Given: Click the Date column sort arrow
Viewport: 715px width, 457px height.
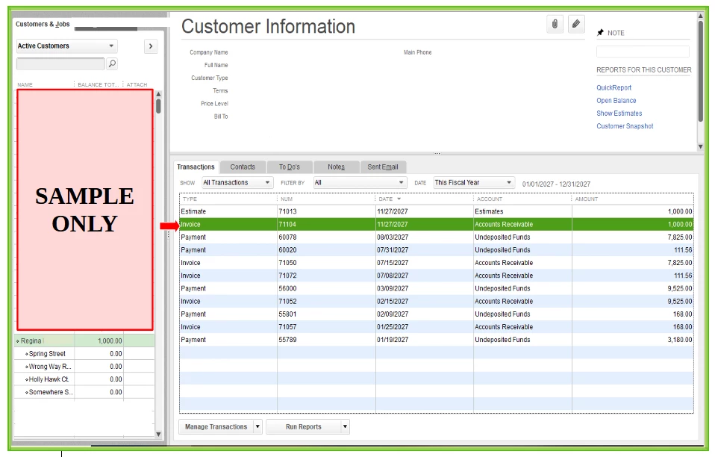Looking at the screenshot, I should tap(399, 199).
